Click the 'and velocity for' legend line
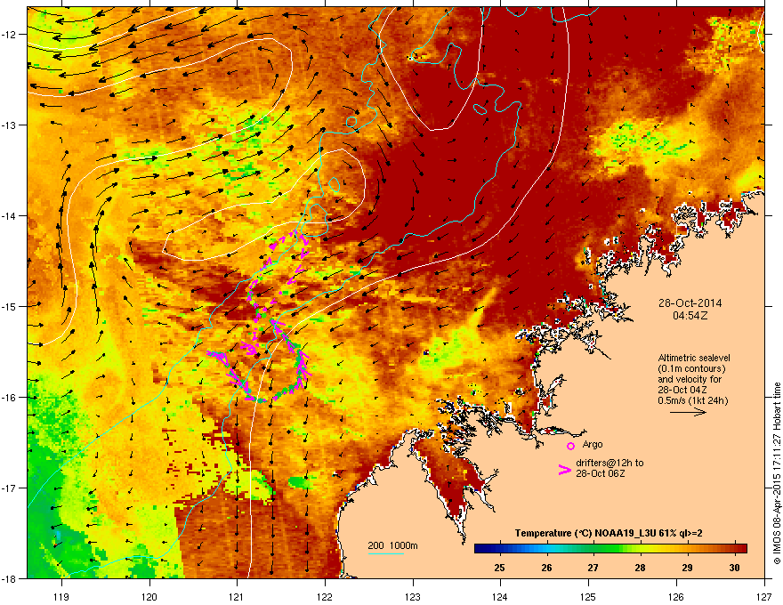This screenshot has width=783, height=605. coord(690,379)
